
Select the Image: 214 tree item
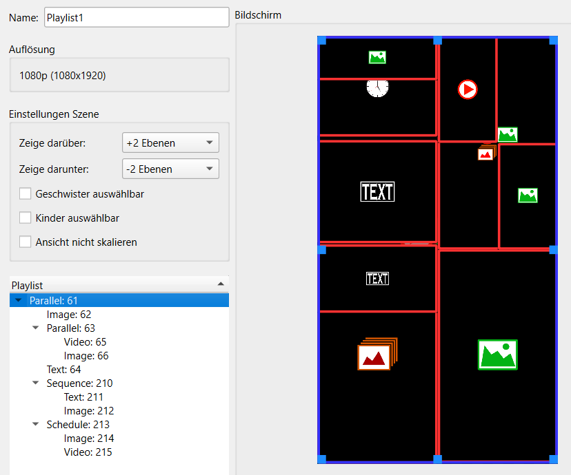tap(89, 439)
